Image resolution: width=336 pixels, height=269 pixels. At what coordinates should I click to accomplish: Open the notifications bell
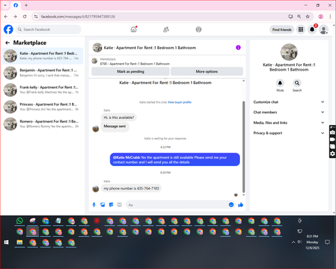[x=312, y=30]
